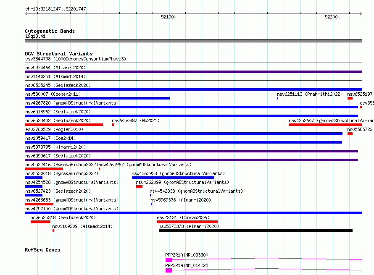Open PPP2R1A|NR_033500 gene label
Viewport: 374px width, 275px height.
pyautogui.click(x=187, y=255)
